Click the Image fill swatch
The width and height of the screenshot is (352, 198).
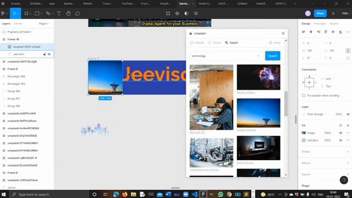304,133
